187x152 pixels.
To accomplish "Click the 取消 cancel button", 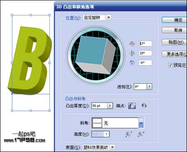I will pos(175,30).
